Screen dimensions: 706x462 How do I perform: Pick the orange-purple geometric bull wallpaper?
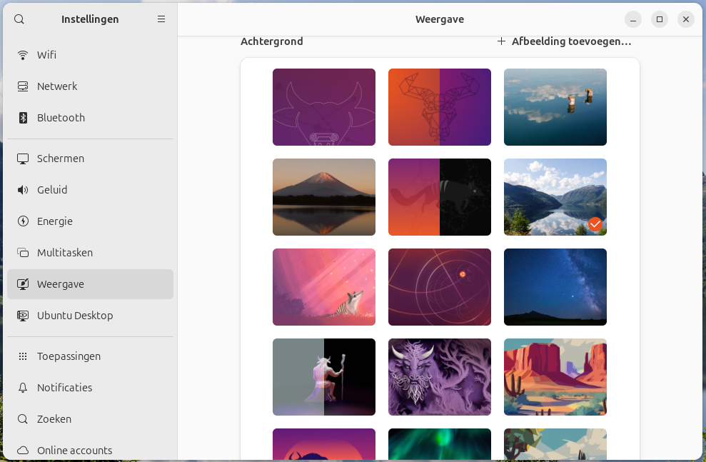point(440,107)
